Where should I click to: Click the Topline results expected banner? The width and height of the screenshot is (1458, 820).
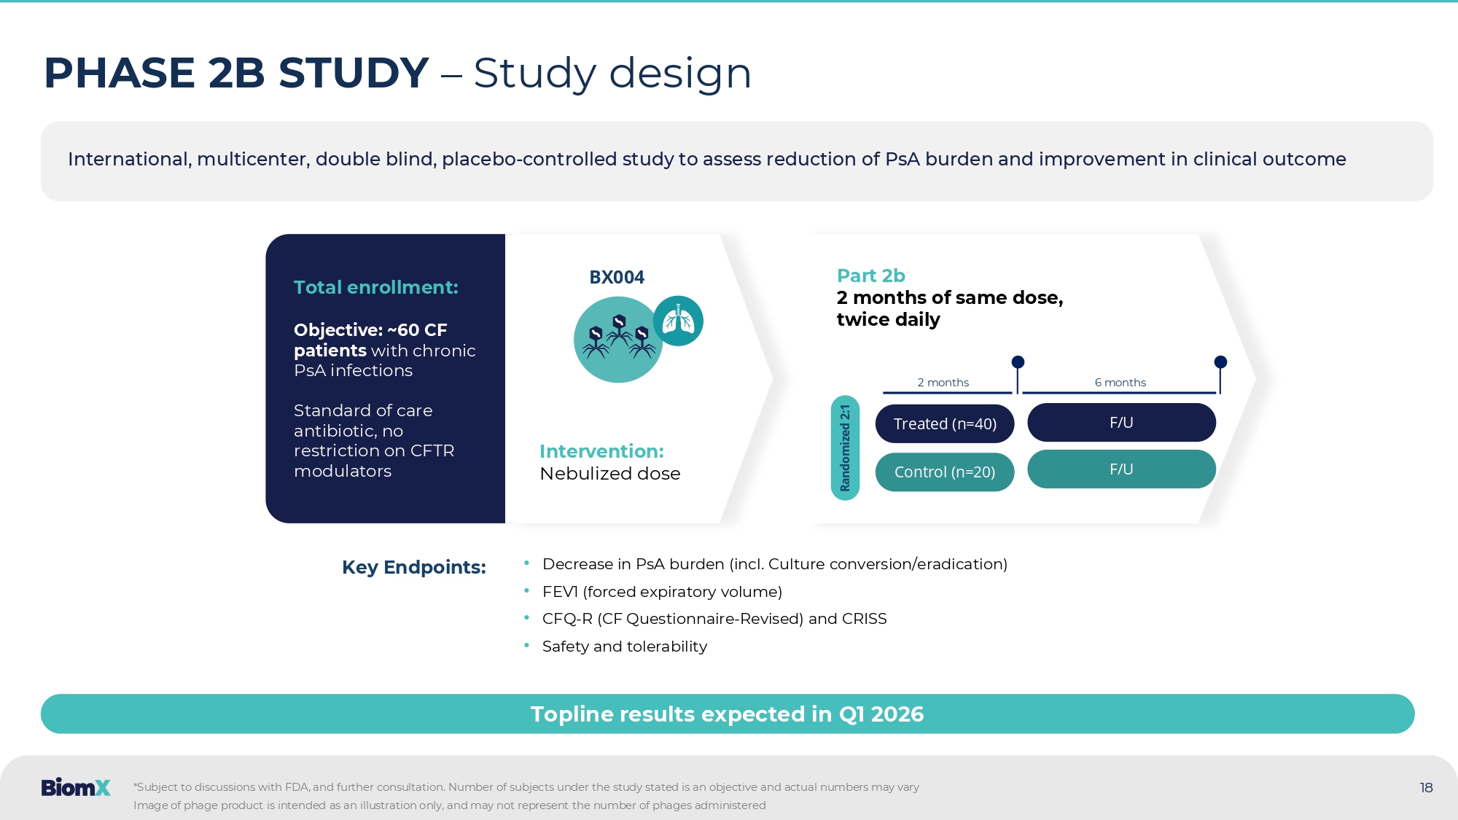click(727, 714)
